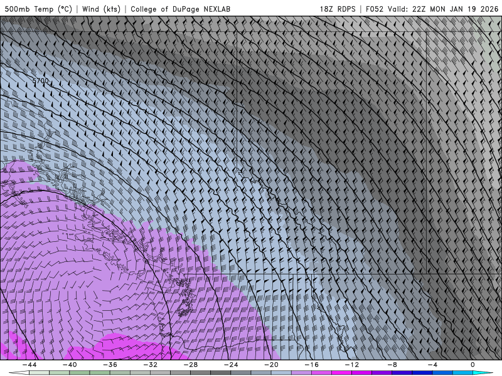
Task: Click the "-24" color scale label
Action: [x=231, y=365]
